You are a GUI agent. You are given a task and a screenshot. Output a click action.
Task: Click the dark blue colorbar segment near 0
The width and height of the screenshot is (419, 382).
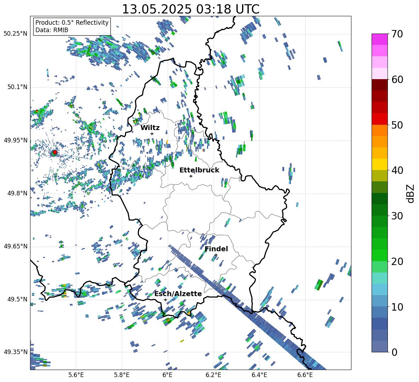[x=380, y=346]
